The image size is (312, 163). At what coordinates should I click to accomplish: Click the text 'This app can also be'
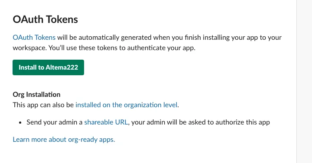coord(43,105)
